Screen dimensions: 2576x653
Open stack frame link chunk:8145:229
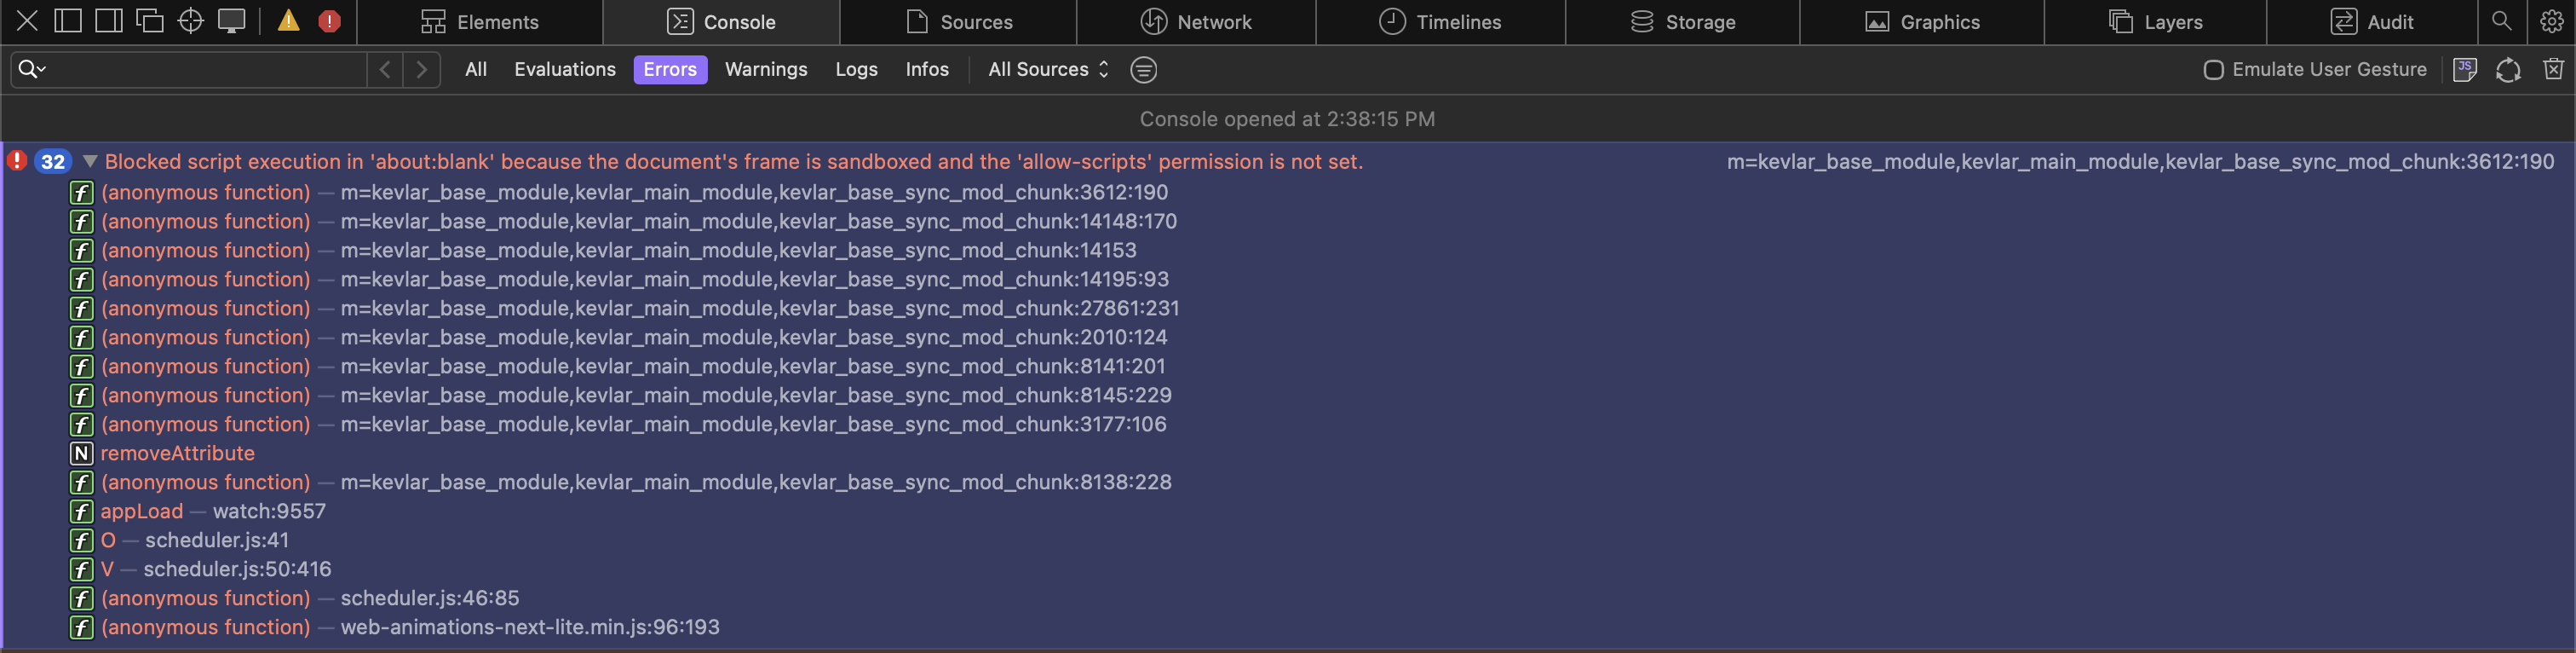[x=755, y=395]
